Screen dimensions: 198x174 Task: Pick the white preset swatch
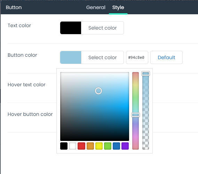click(x=73, y=146)
